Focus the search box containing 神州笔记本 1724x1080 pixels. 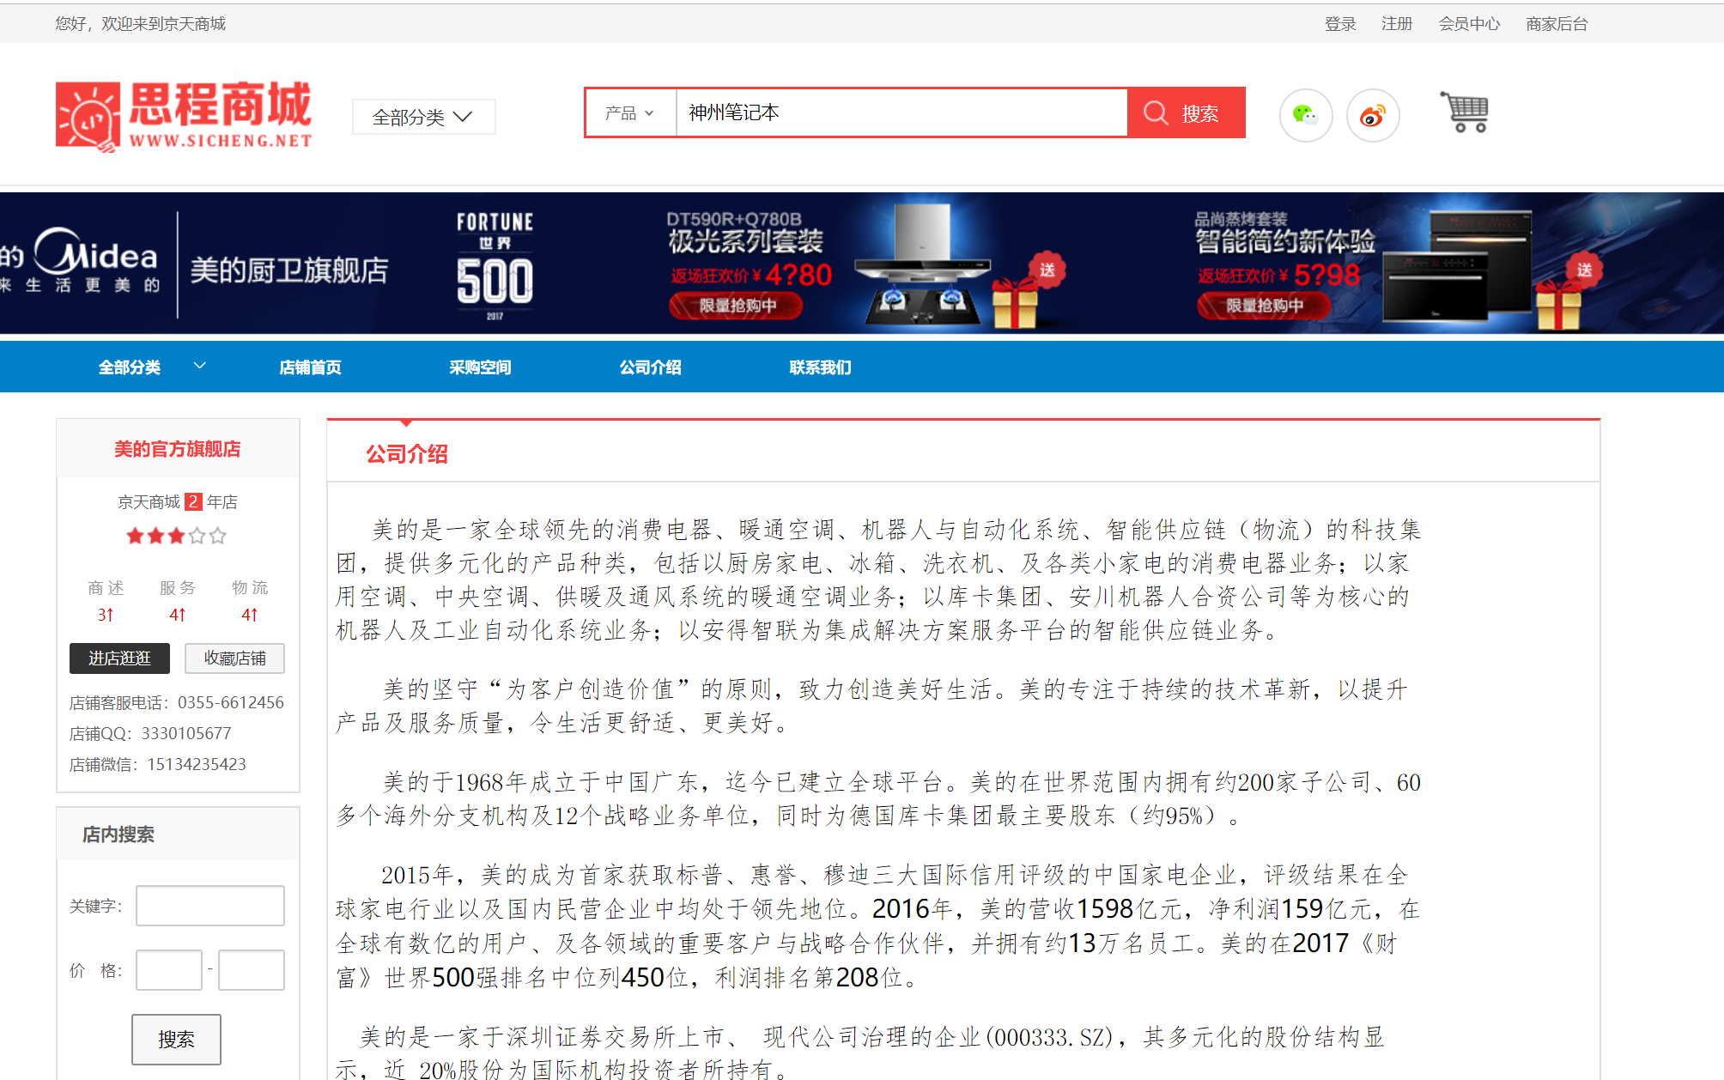point(901,112)
